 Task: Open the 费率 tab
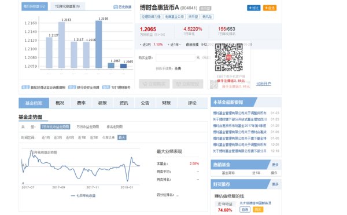pyautogui.click(x=81, y=103)
